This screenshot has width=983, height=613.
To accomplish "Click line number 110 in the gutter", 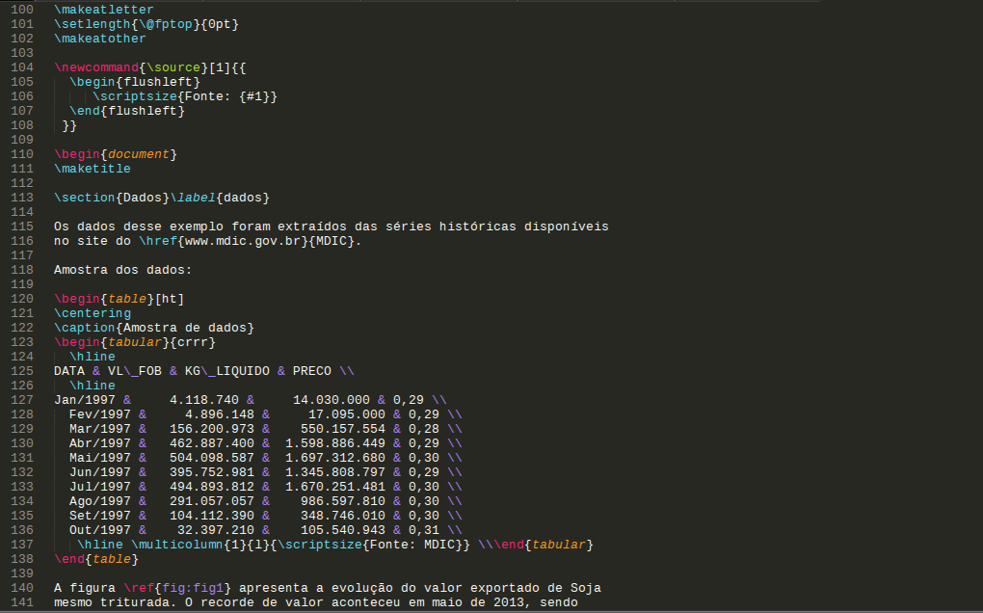I will pyautogui.click(x=22, y=154).
